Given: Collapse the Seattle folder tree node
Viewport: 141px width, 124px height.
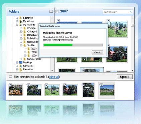Looking at the screenshot, I should [21, 45].
